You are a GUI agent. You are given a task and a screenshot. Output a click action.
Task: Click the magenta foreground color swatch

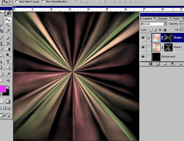(3, 89)
